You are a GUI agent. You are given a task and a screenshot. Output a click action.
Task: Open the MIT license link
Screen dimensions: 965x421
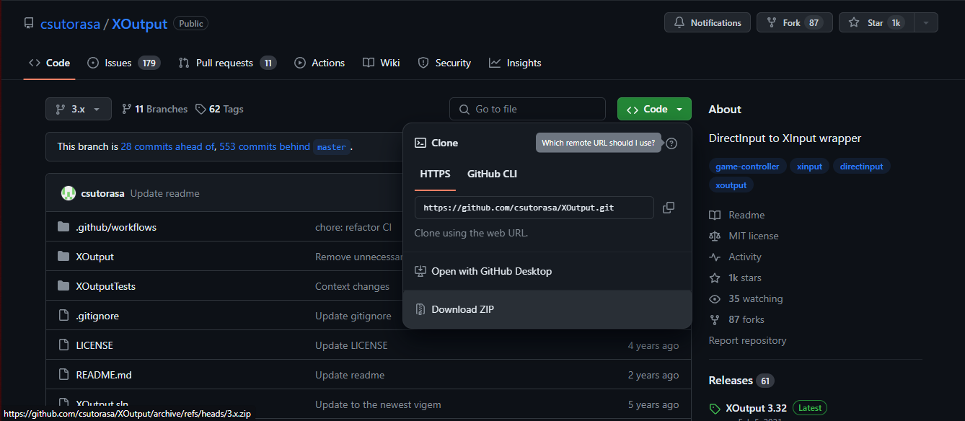(x=753, y=236)
